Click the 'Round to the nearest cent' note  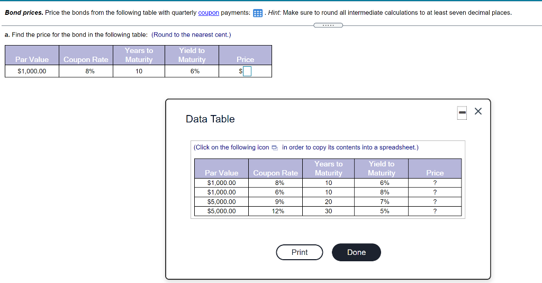coord(191,34)
